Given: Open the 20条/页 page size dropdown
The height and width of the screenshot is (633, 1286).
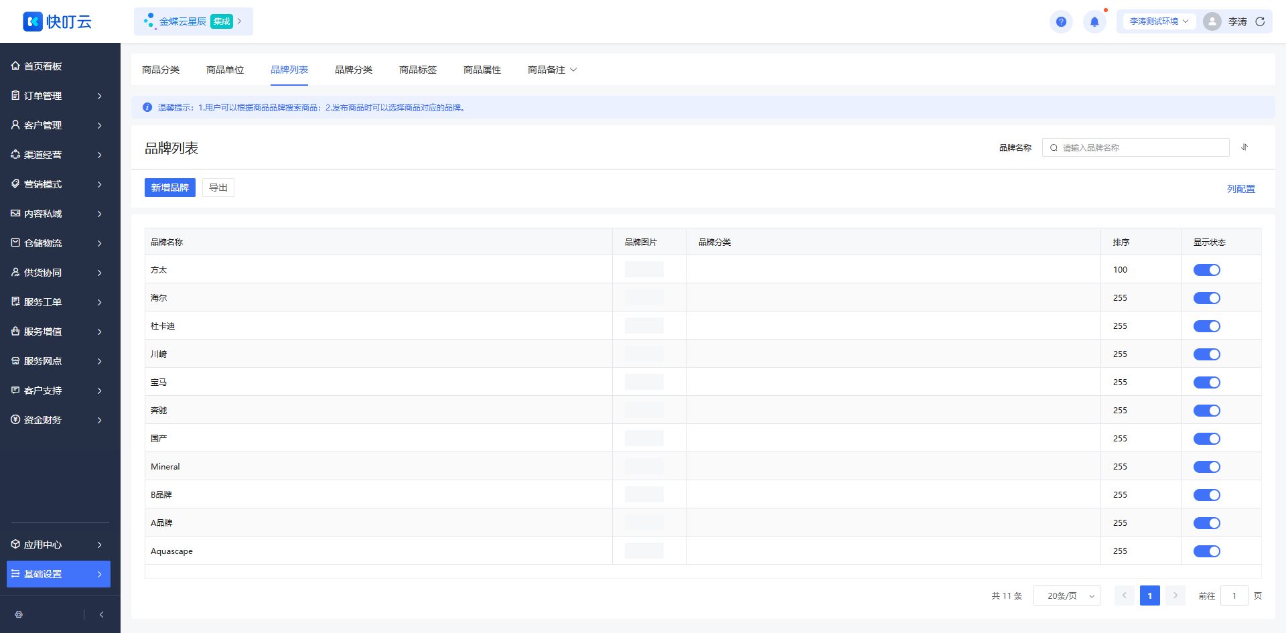Looking at the screenshot, I should pyautogui.click(x=1067, y=595).
